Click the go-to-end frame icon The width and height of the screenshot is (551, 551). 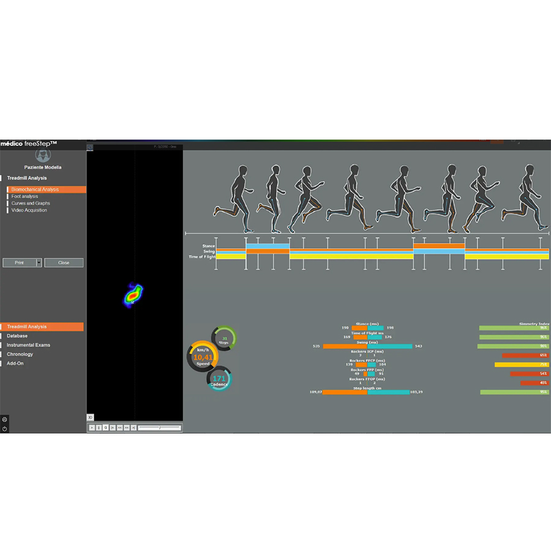[133, 427]
